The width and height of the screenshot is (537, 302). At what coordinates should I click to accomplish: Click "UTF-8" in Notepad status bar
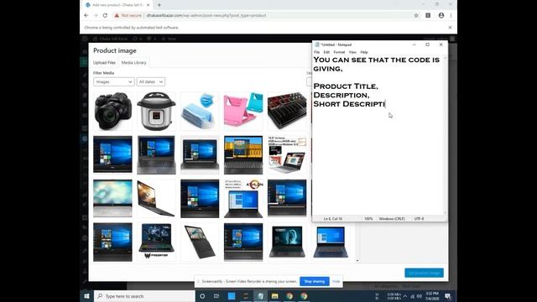(419, 218)
